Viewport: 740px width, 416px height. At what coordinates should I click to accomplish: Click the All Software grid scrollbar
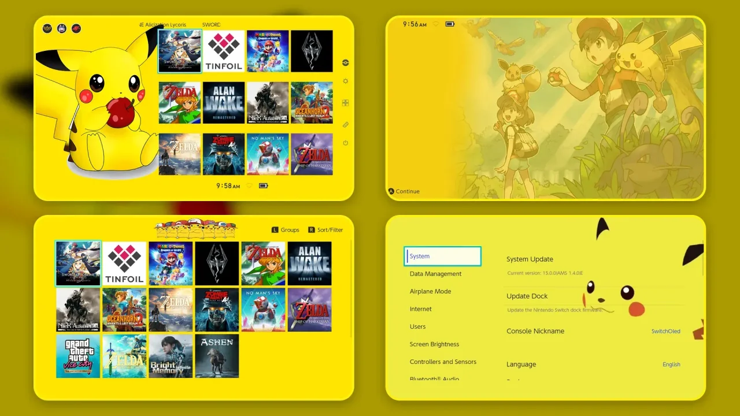(351, 289)
